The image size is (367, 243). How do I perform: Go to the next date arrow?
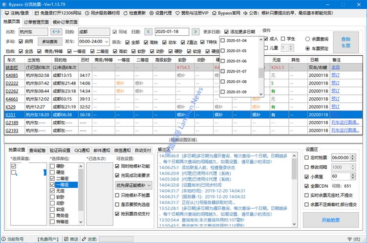click(195, 32)
